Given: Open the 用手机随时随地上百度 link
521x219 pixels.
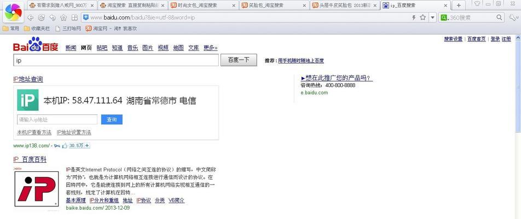Looking at the screenshot, I should coord(300,61).
